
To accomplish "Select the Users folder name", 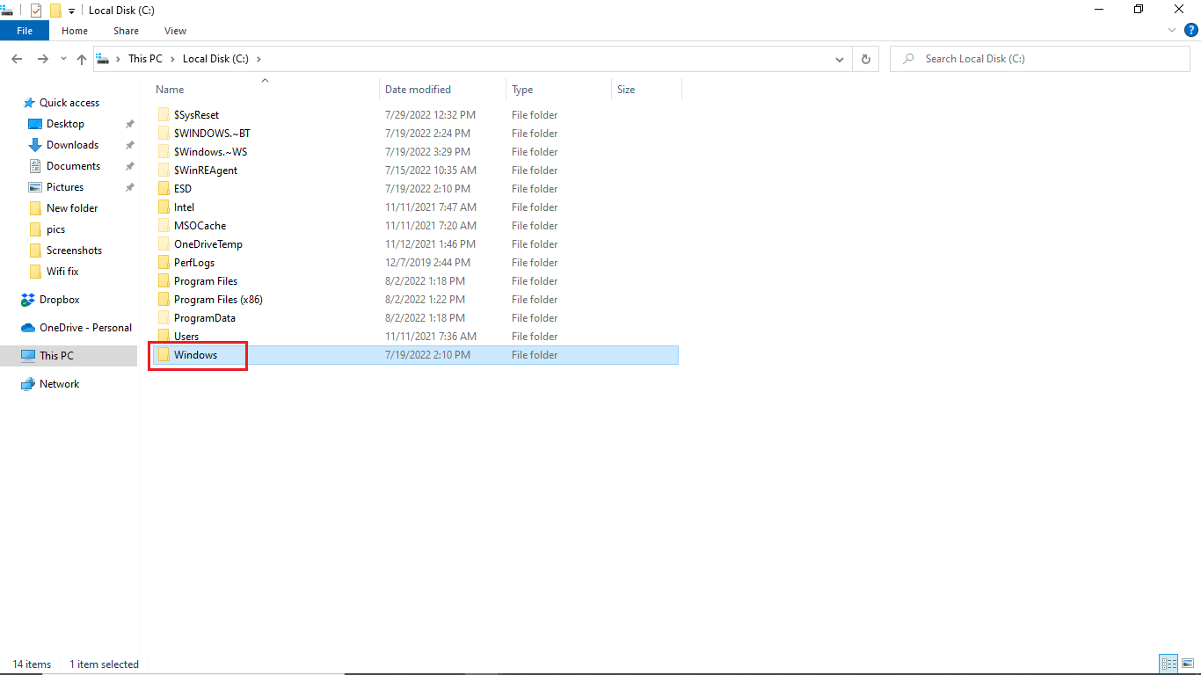I will click(186, 337).
